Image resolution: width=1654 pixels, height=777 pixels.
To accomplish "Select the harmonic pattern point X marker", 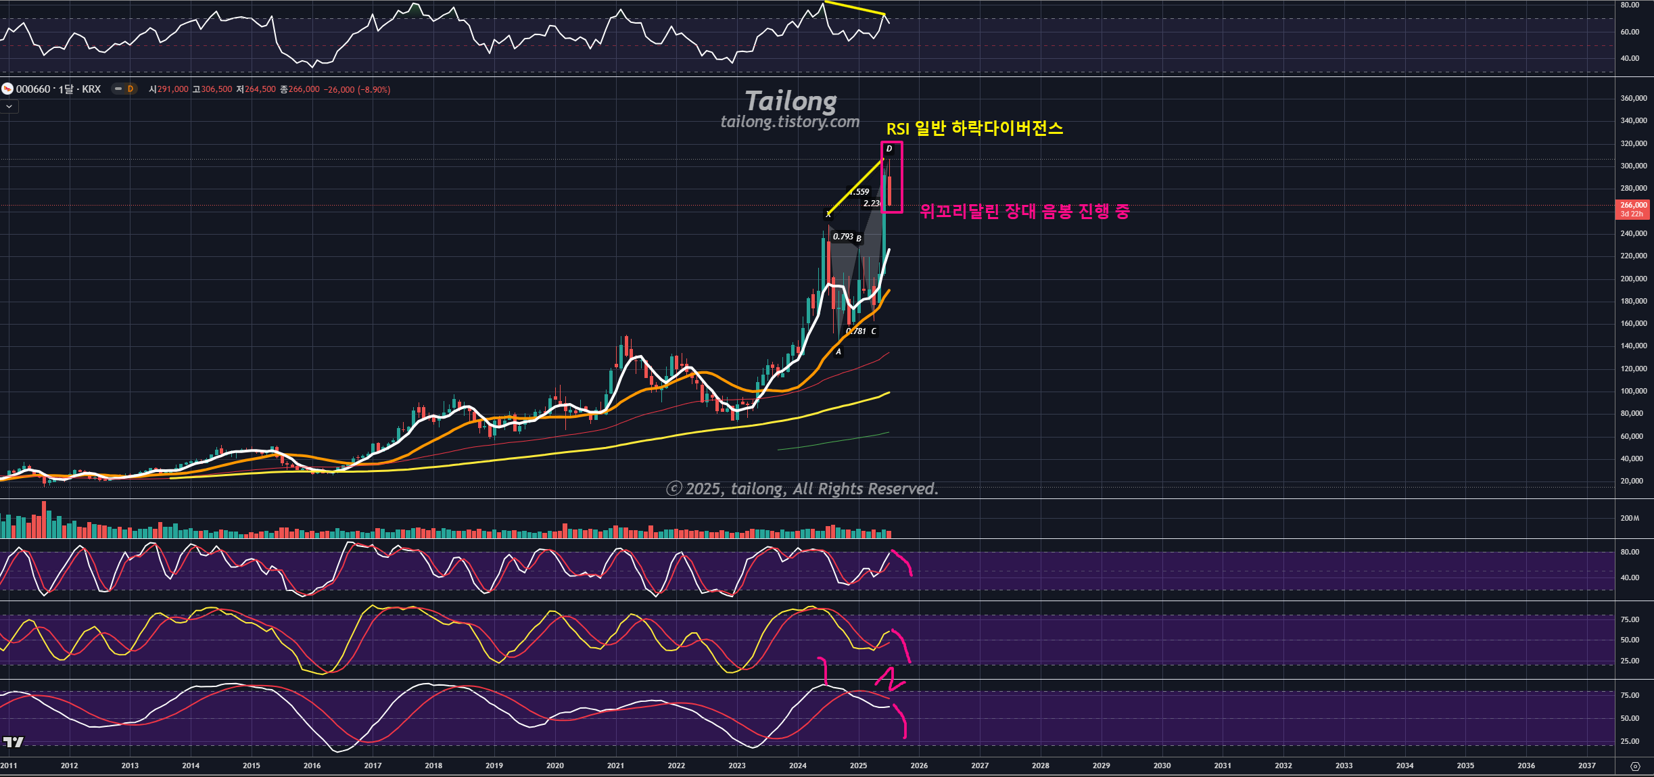I will tap(828, 214).
